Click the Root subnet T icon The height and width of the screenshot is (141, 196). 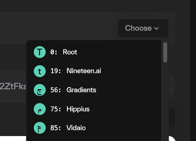click(40, 52)
